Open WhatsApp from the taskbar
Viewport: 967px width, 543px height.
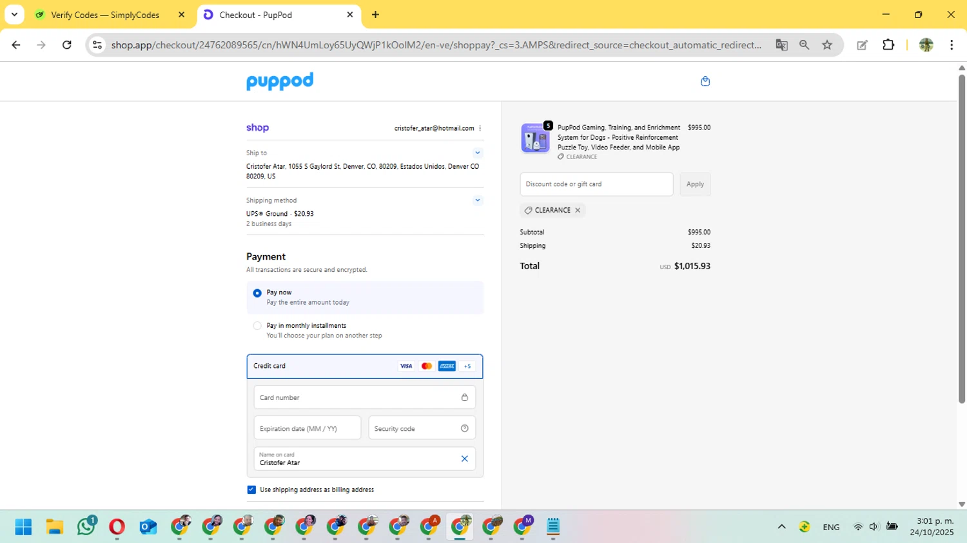86,526
